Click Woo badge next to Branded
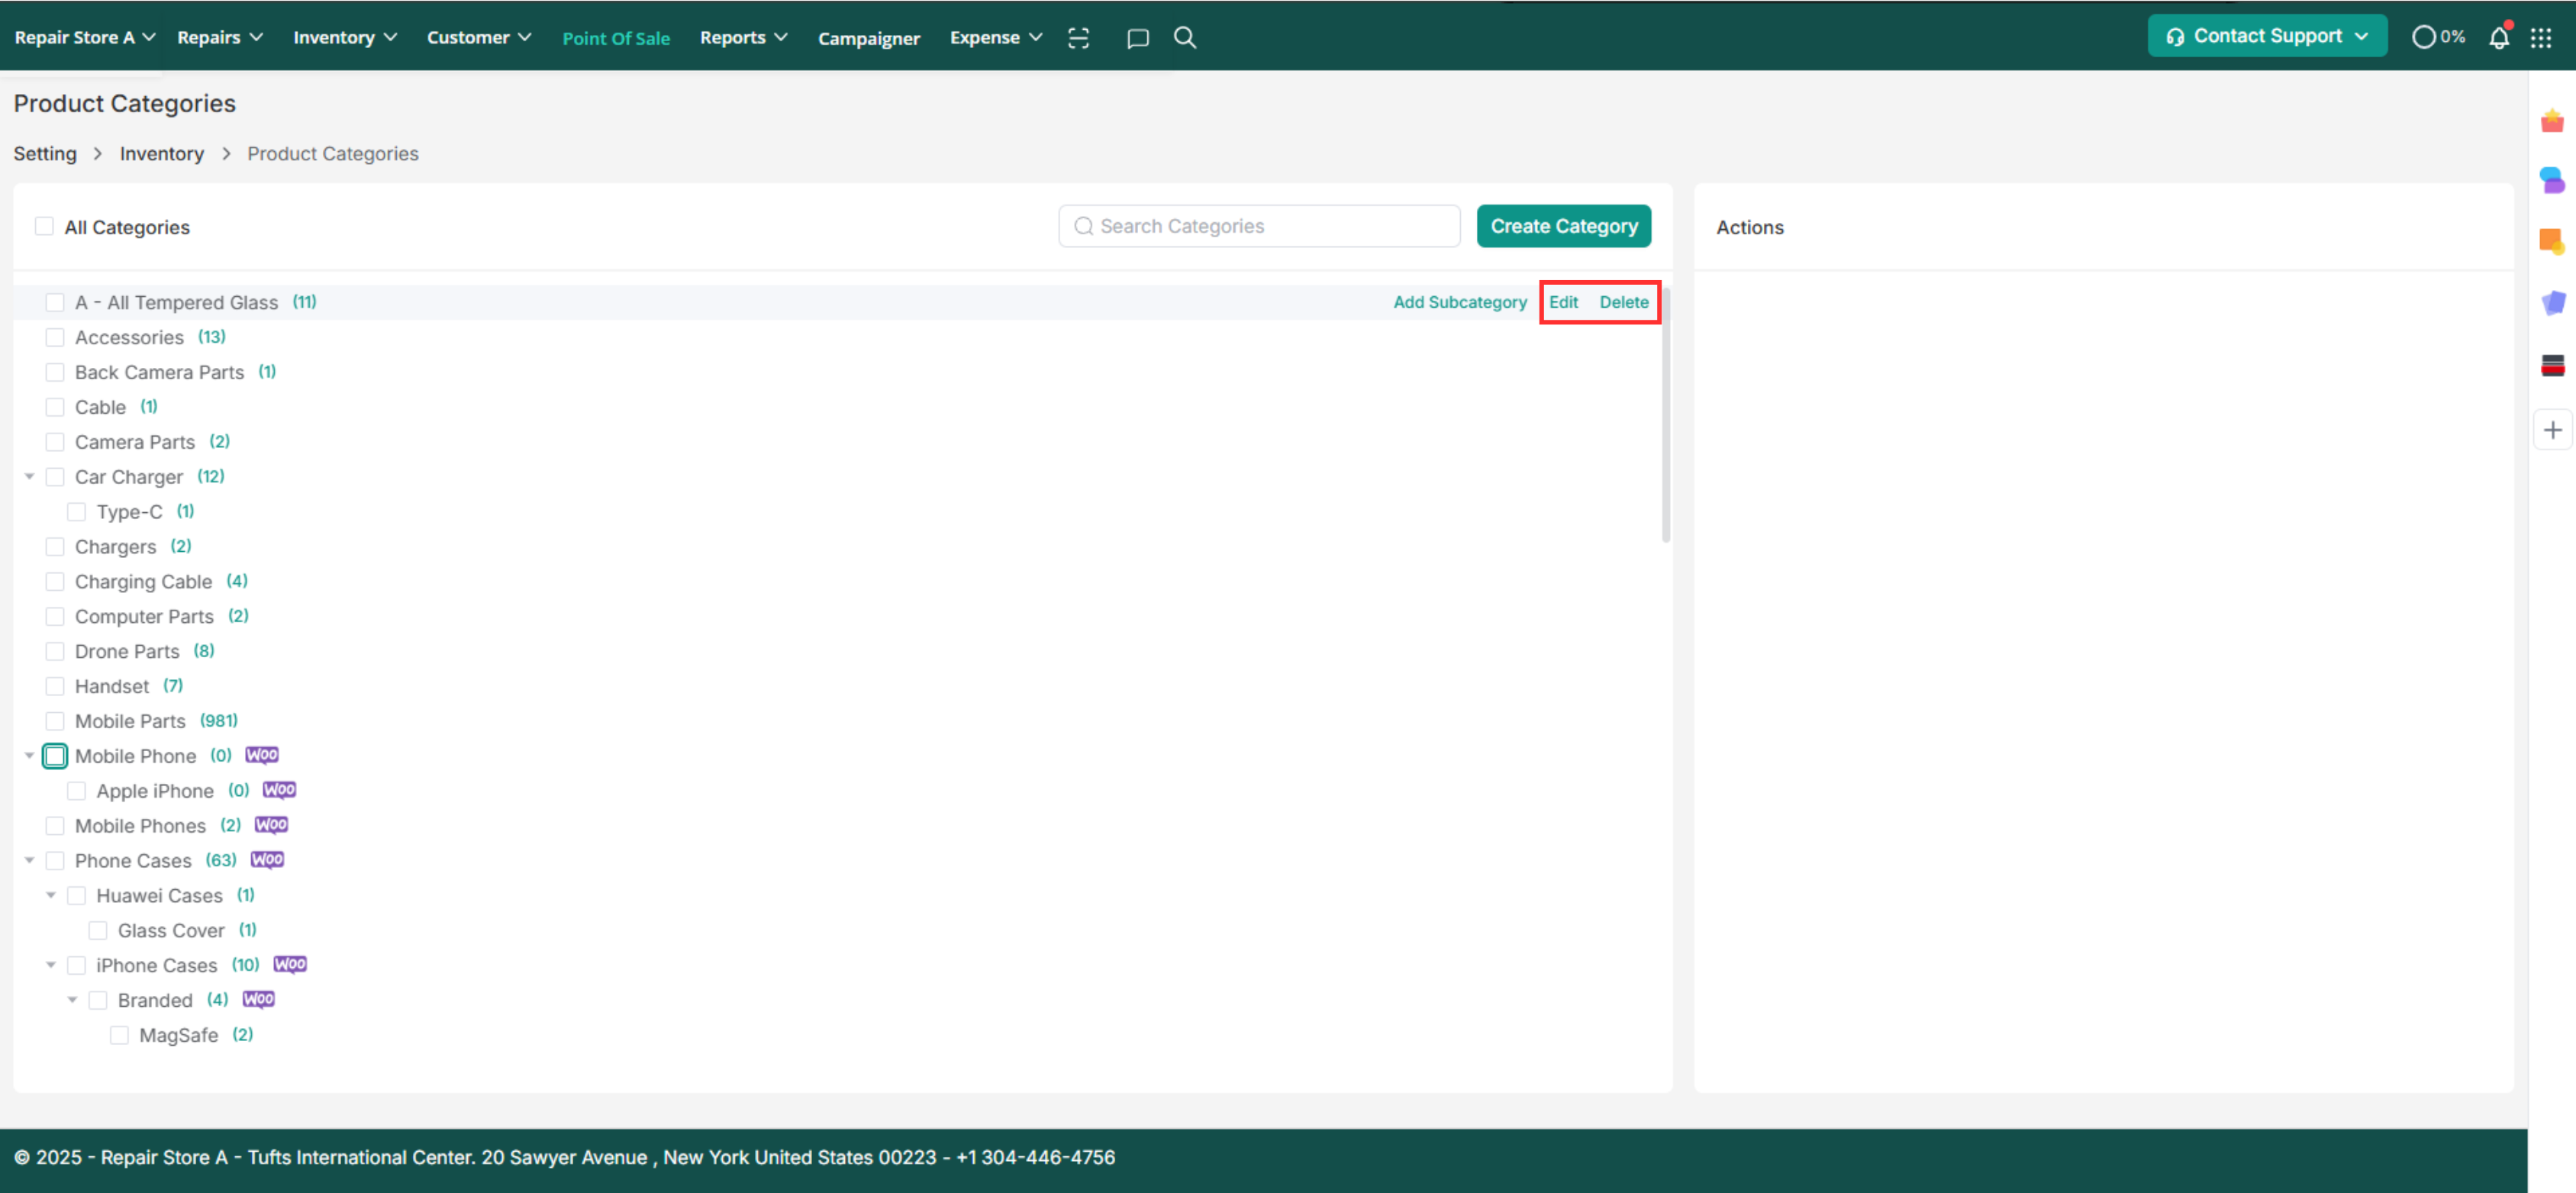This screenshot has width=2576, height=1193. pyautogui.click(x=258, y=999)
